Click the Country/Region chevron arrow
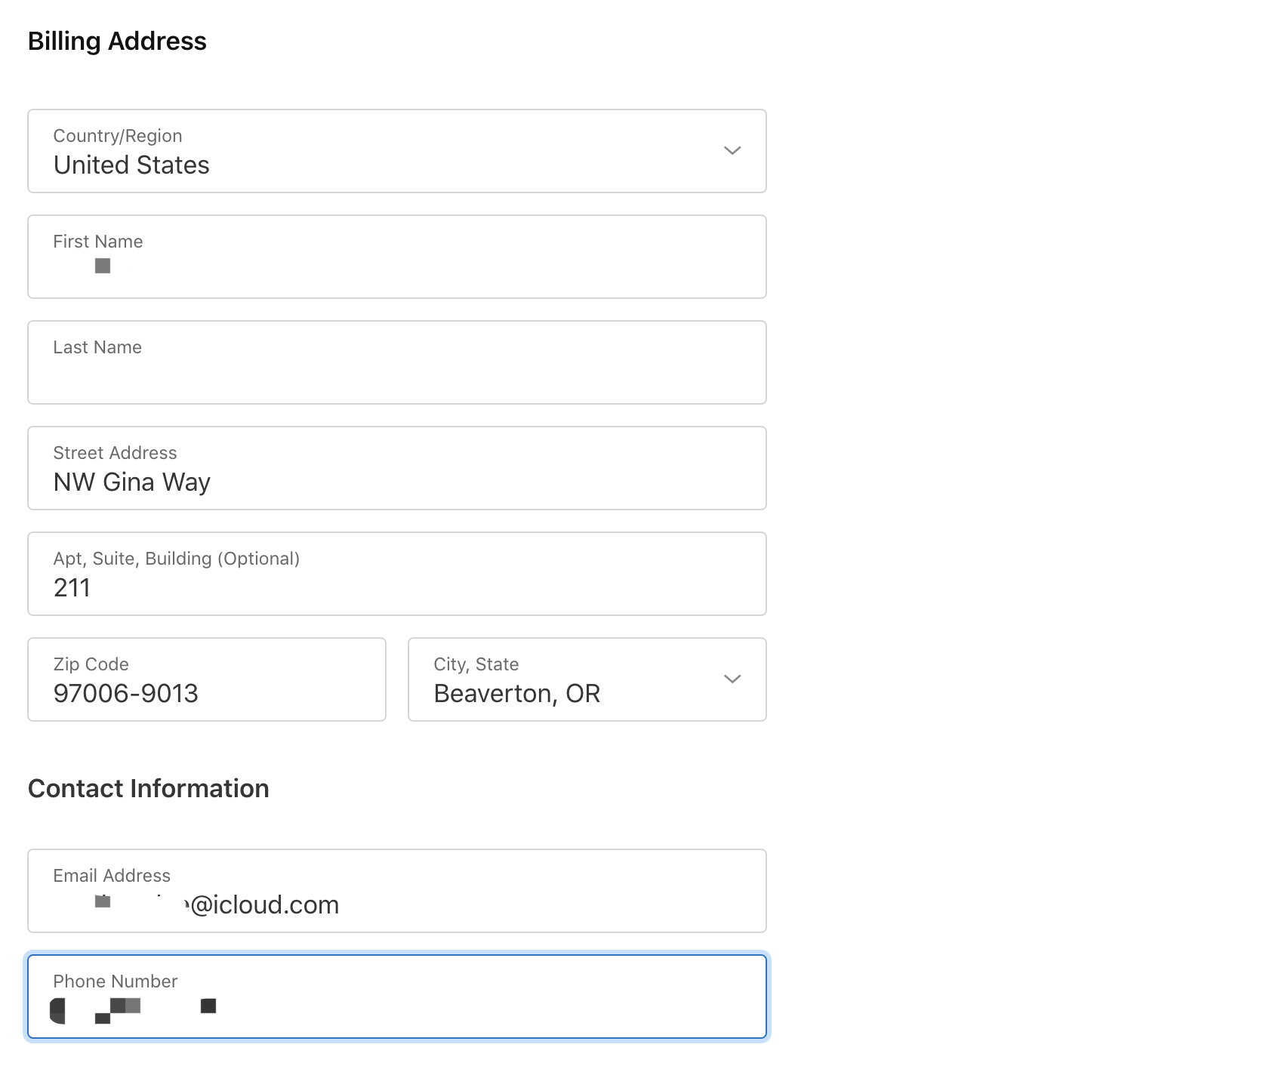Image resolution: width=1288 pixels, height=1069 pixels. point(732,151)
